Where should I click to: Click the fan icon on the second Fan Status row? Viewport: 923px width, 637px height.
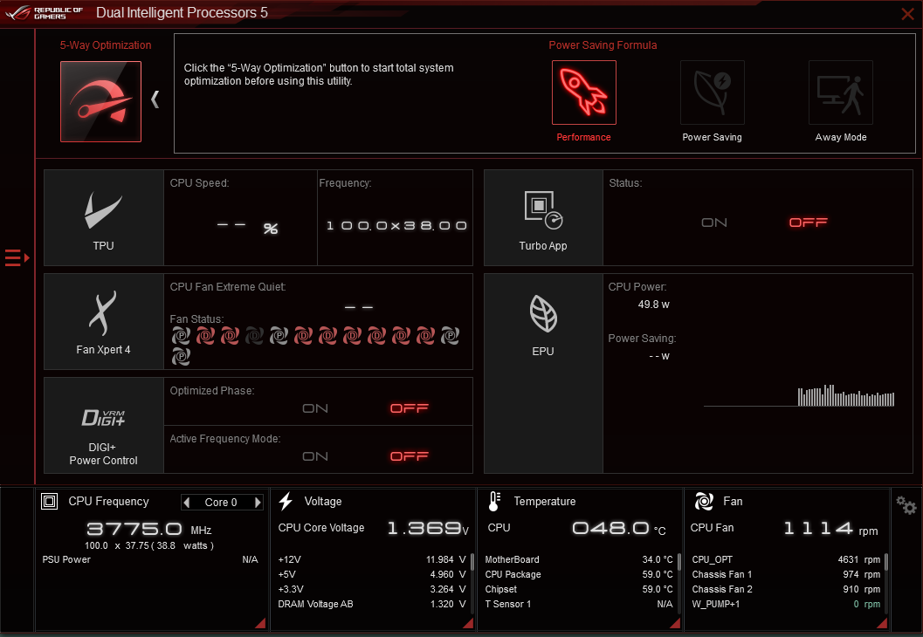[x=181, y=356]
